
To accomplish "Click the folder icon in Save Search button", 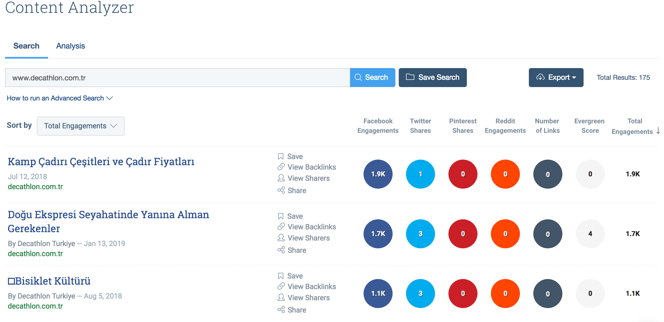I will [x=410, y=77].
